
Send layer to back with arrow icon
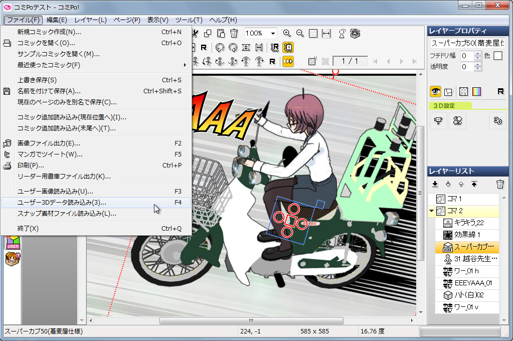[435, 184]
